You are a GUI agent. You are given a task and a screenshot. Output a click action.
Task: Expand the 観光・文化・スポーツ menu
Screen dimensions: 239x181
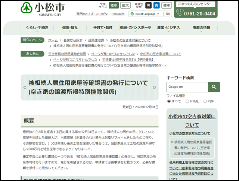tap(136, 28)
